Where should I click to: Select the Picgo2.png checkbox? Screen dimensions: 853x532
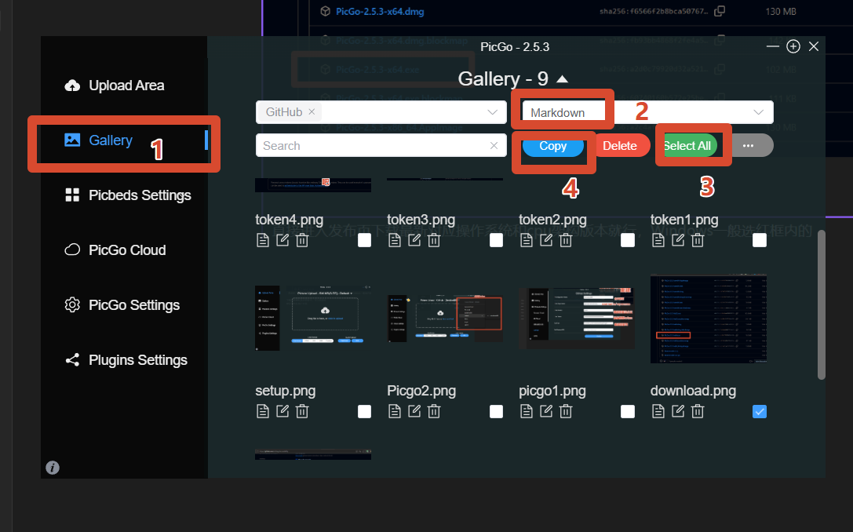point(496,411)
